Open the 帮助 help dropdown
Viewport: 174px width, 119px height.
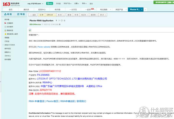pos(84,3)
